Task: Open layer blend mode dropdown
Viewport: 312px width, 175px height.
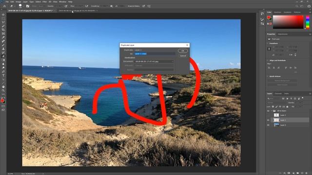Action: point(277,103)
